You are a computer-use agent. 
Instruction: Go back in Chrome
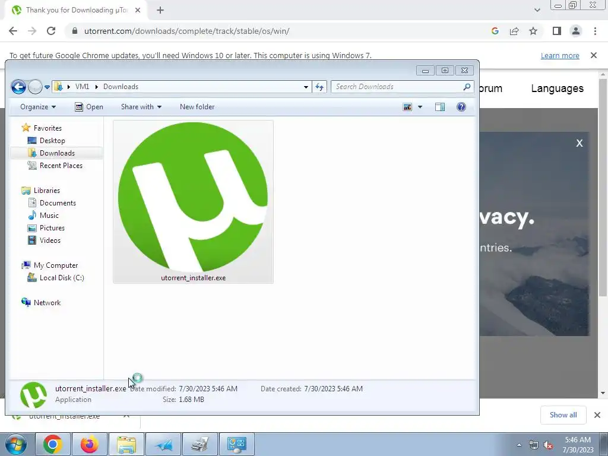[13, 31]
